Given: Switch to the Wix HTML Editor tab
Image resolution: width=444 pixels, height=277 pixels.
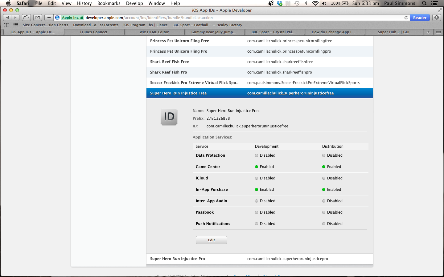Looking at the screenshot, I should pos(154,32).
